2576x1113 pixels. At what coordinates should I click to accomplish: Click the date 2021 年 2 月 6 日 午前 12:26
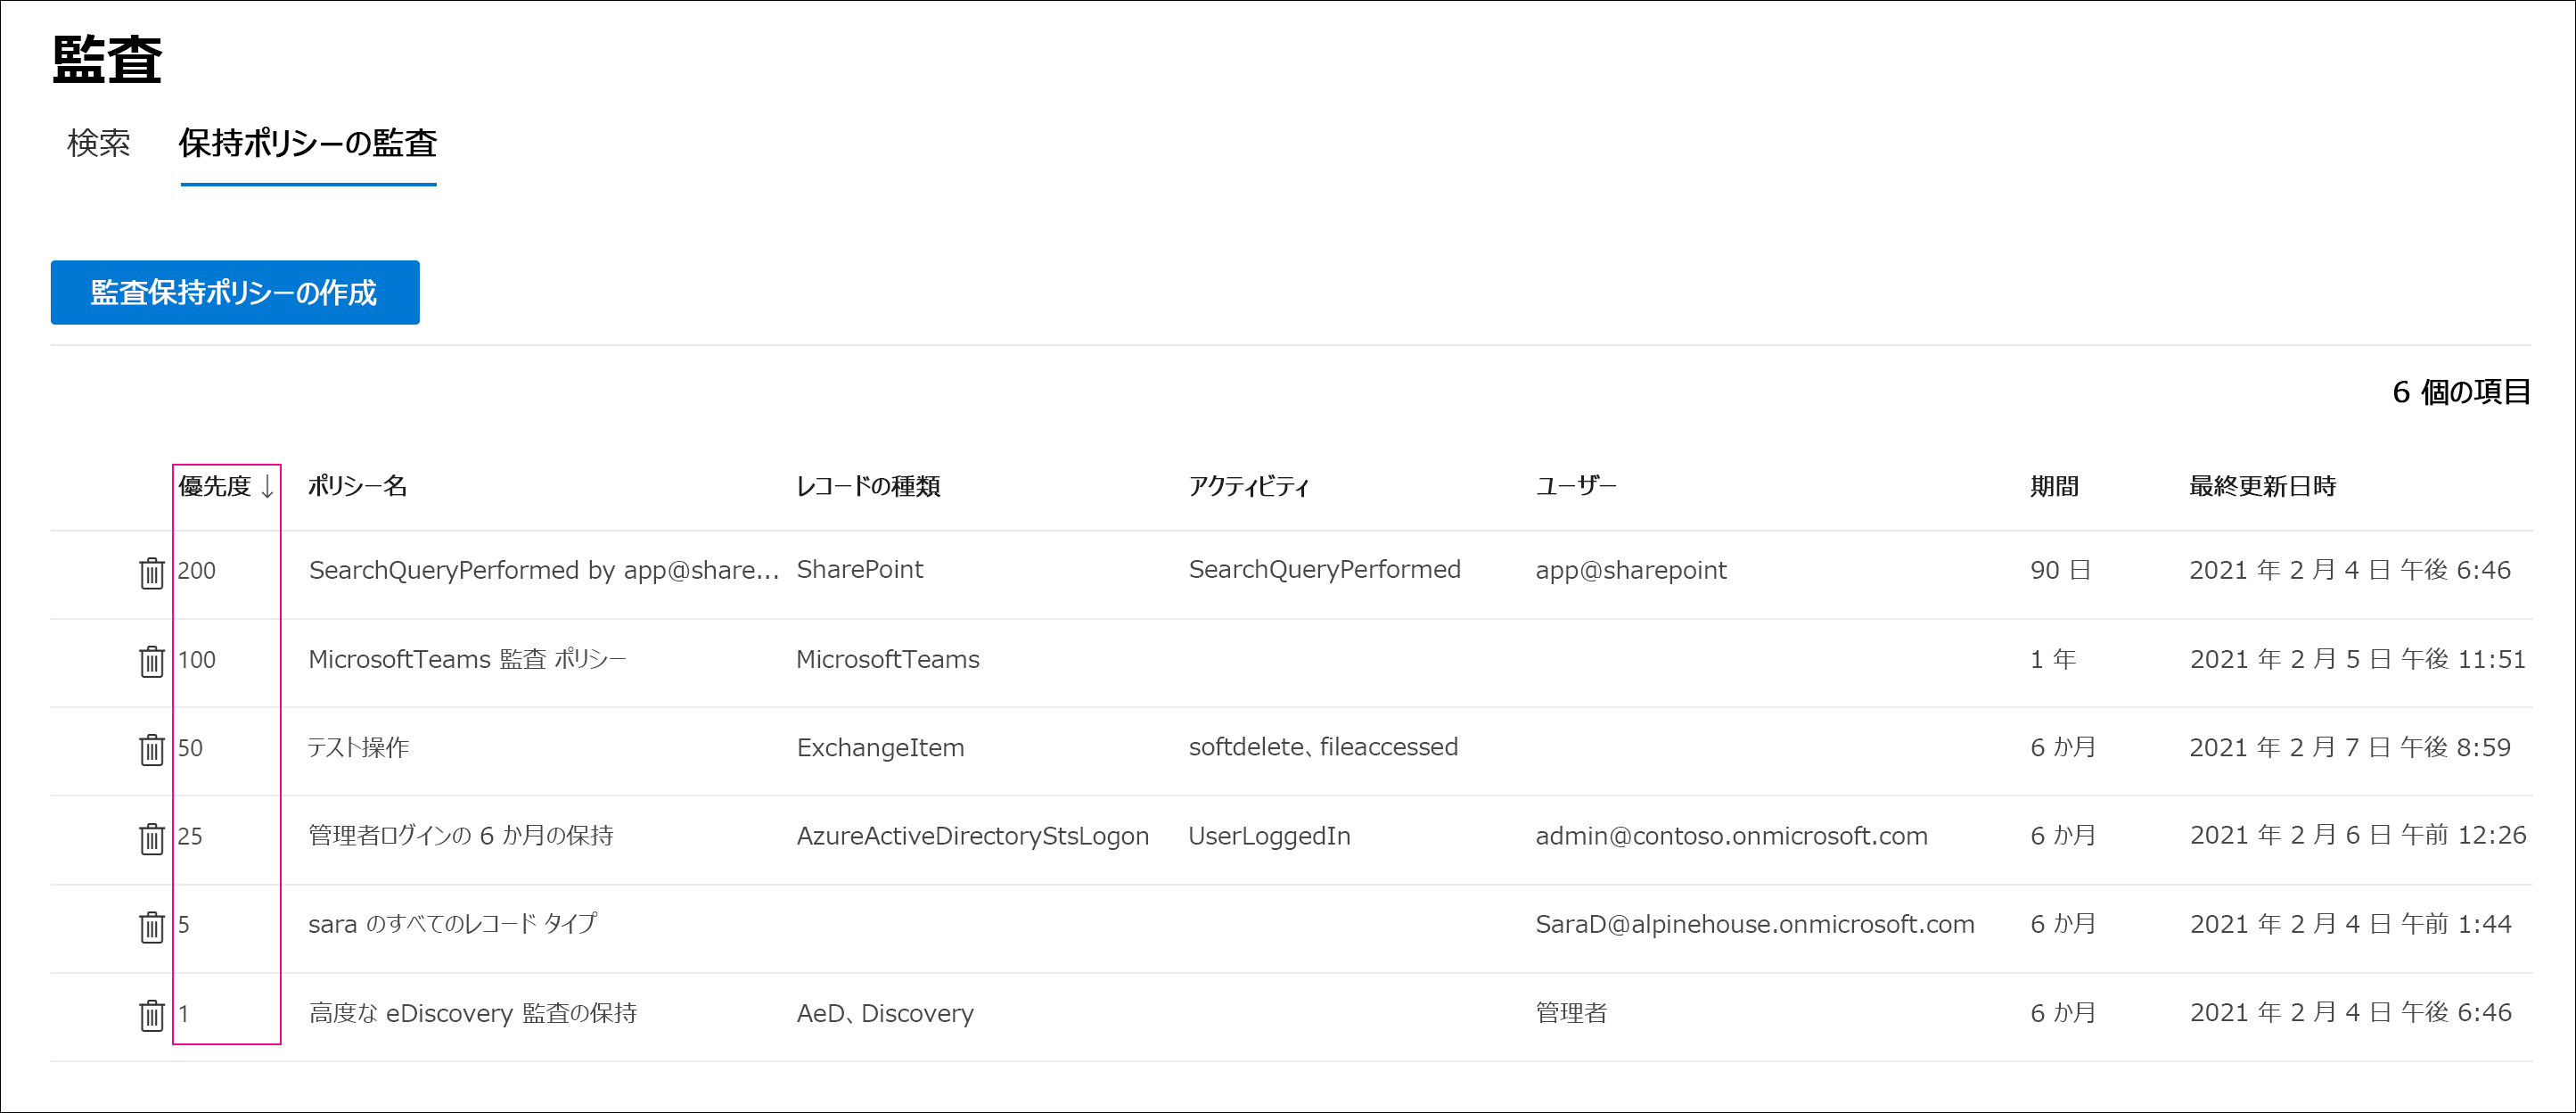point(2358,836)
